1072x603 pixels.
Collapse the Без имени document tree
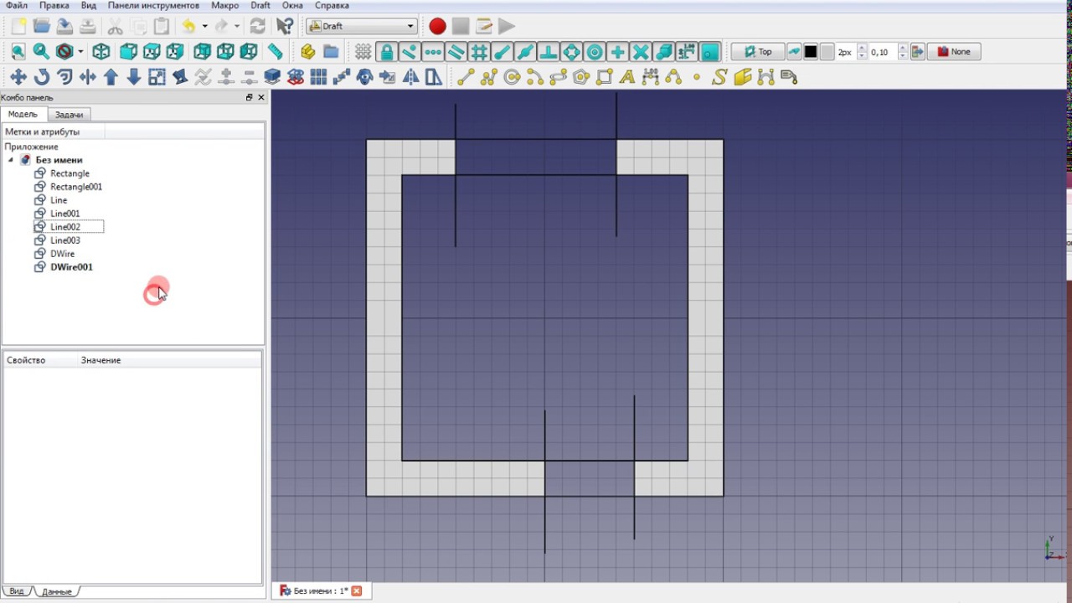click(12, 160)
